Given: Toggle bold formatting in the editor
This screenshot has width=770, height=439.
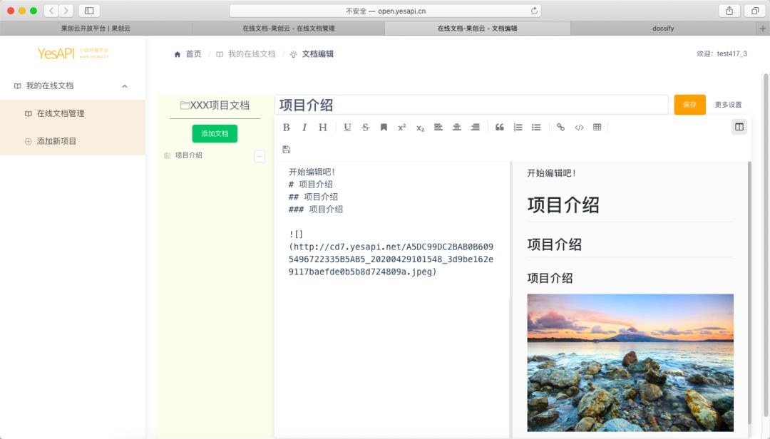Looking at the screenshot, I should coord(285,128).
